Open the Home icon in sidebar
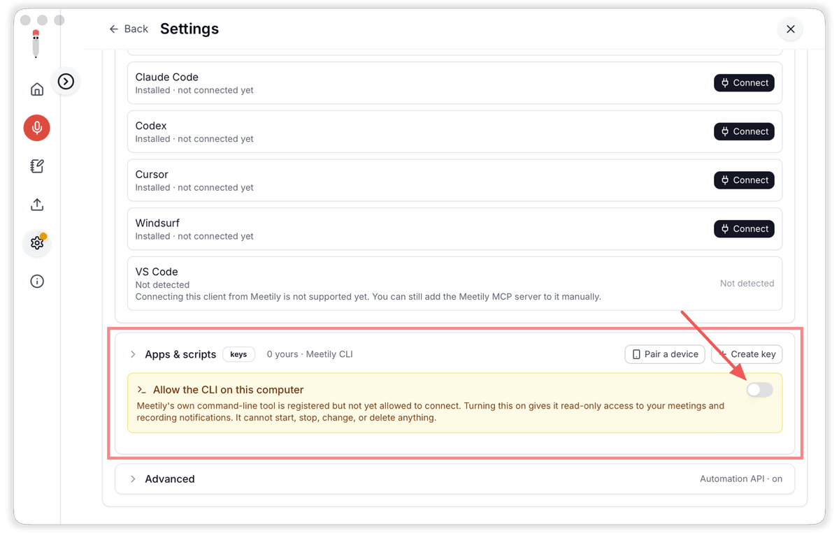The image size is (839, 533). pos(37,89)
